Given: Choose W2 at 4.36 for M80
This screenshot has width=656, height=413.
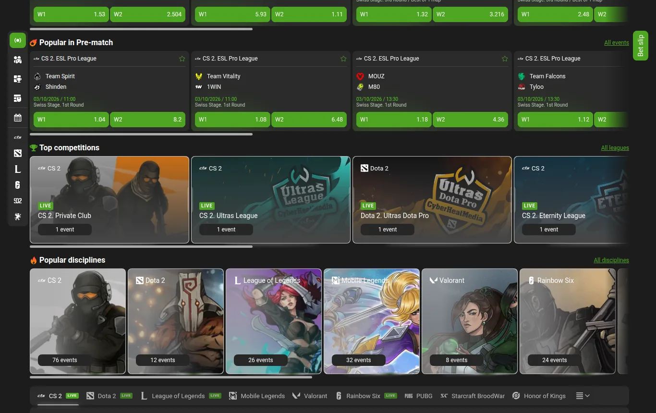Looking at the screenshot, I should 470,120.
